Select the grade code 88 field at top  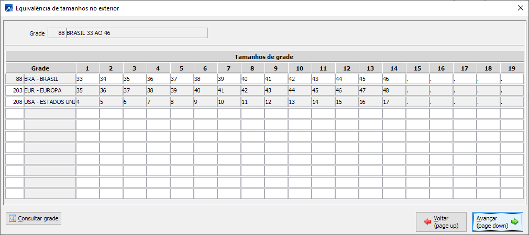(57, 33)
